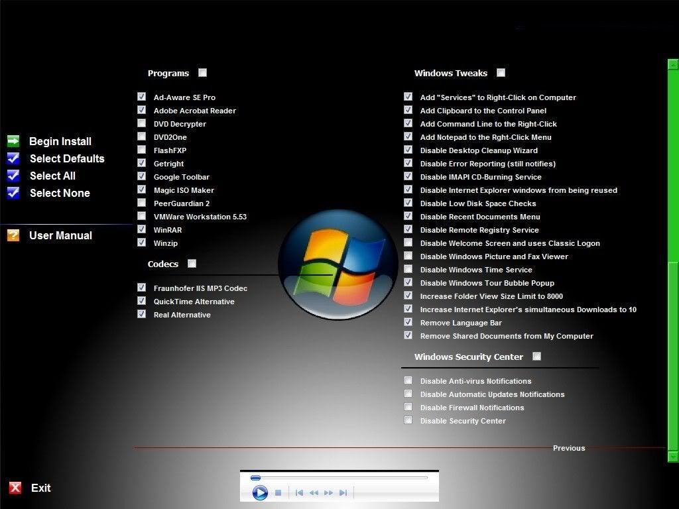Uncheck Google Toolbar
This screenshot has height=509, width=679.
(x=142, y=176)
